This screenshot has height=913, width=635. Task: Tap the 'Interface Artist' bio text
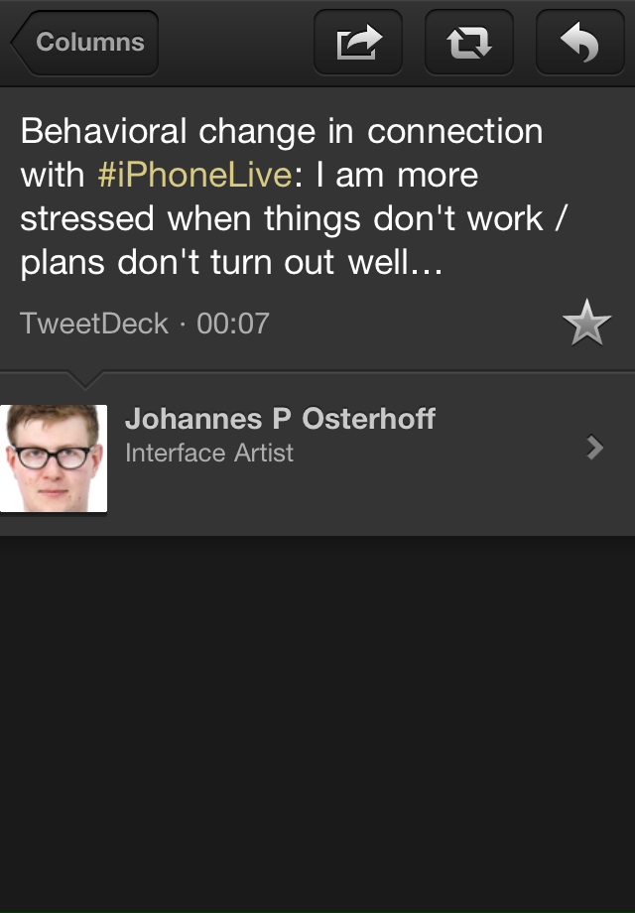209,454
